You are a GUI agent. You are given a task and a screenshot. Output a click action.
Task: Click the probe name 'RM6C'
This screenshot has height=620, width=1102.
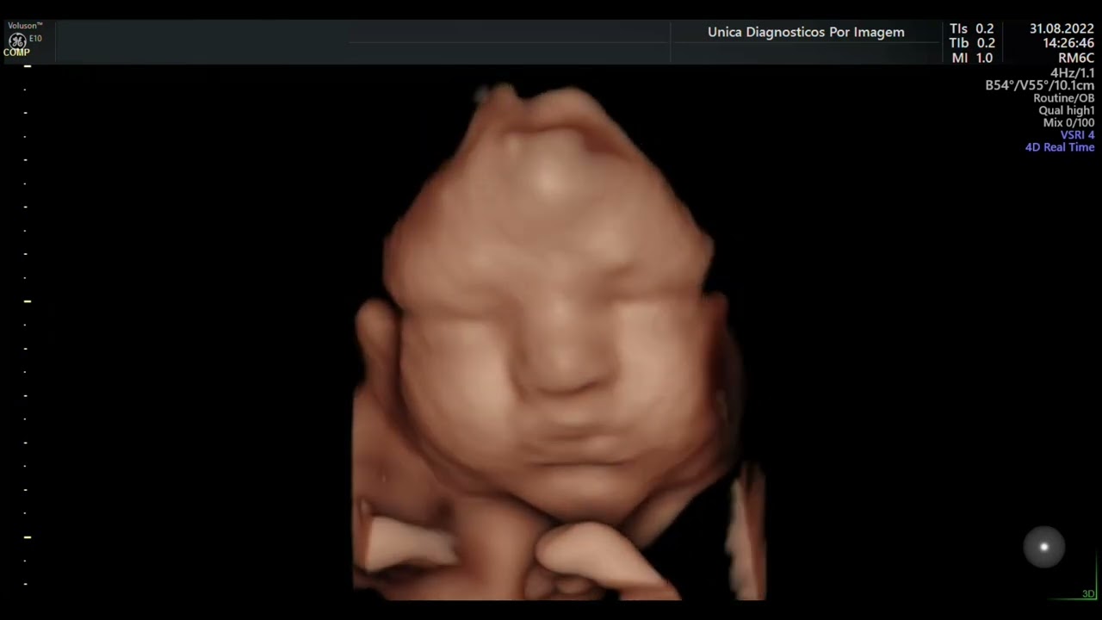1076,58
